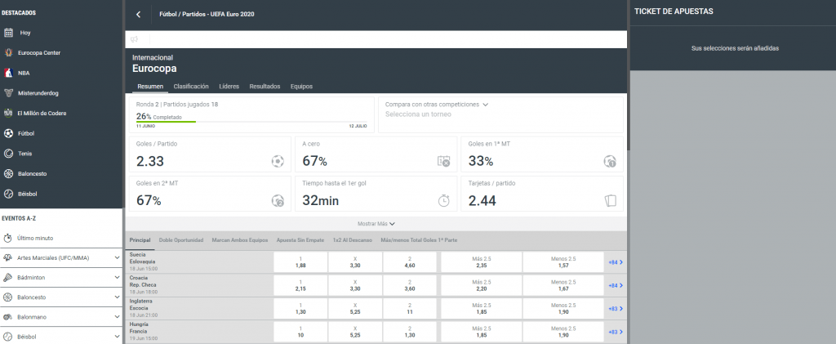The width and height of the screenshot is (836, 344).
Task: Click the Misterunderdog sidebar icon
Action: click(x=8, y=92)
